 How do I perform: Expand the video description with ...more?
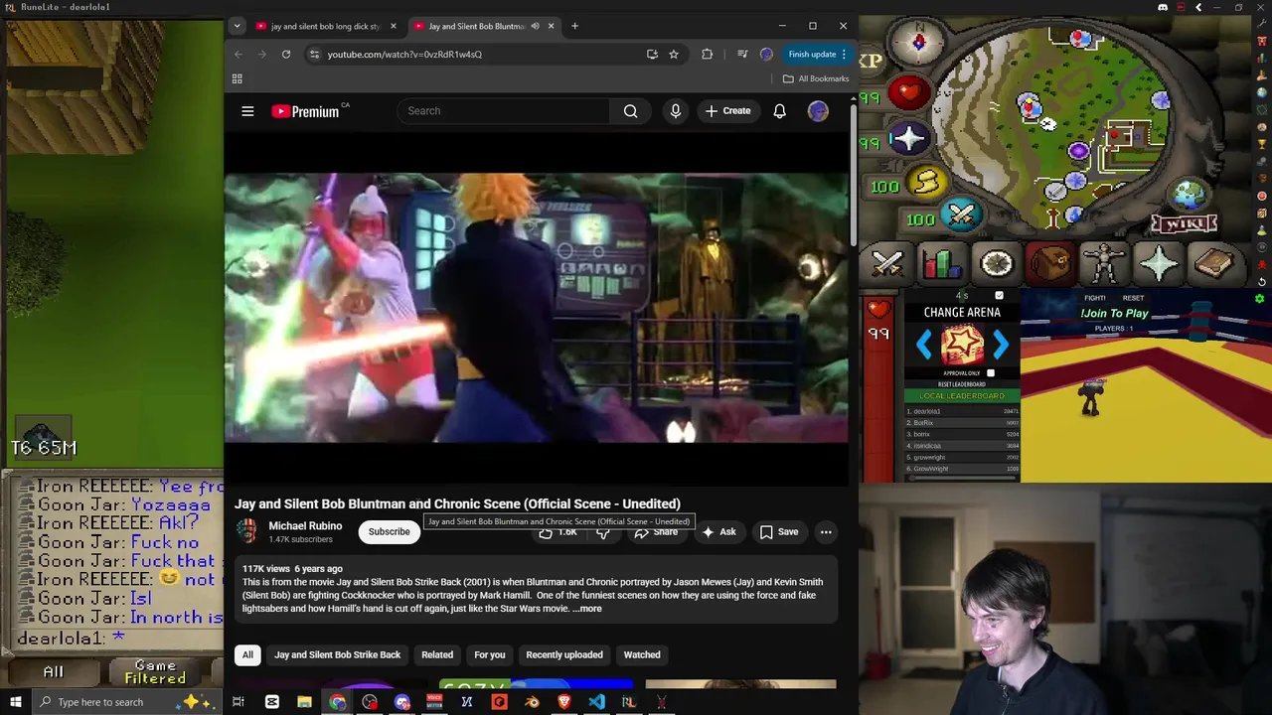587,609
